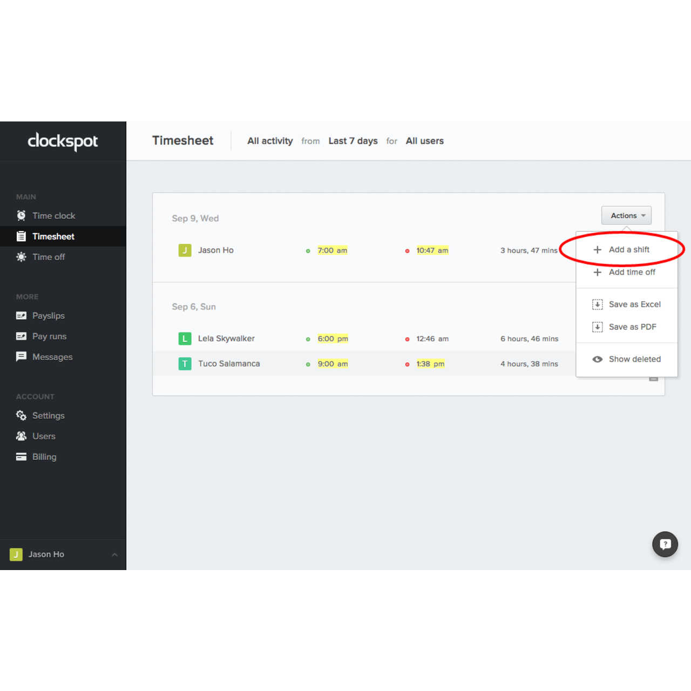The height and width of the screenshot is (691, 691).
Task: Open Messages chat bubble icon
Action: (21, 357)
